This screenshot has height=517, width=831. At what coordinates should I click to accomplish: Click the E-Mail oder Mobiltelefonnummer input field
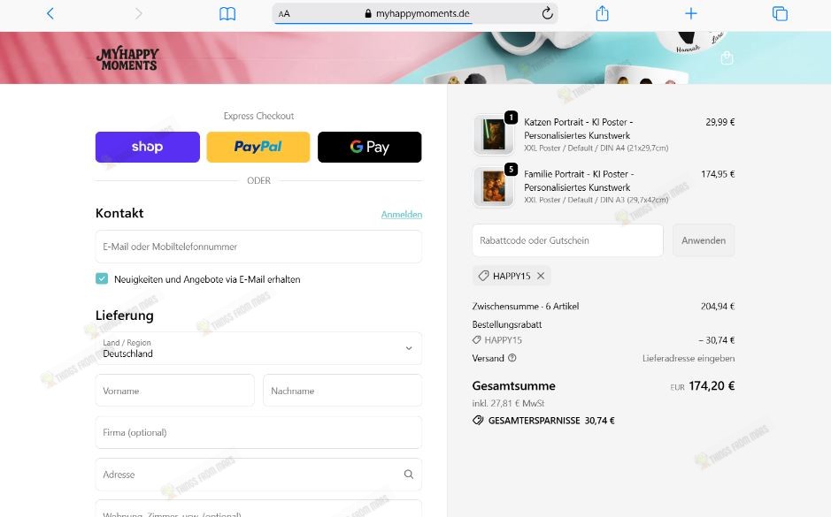[x=258, y=247]
